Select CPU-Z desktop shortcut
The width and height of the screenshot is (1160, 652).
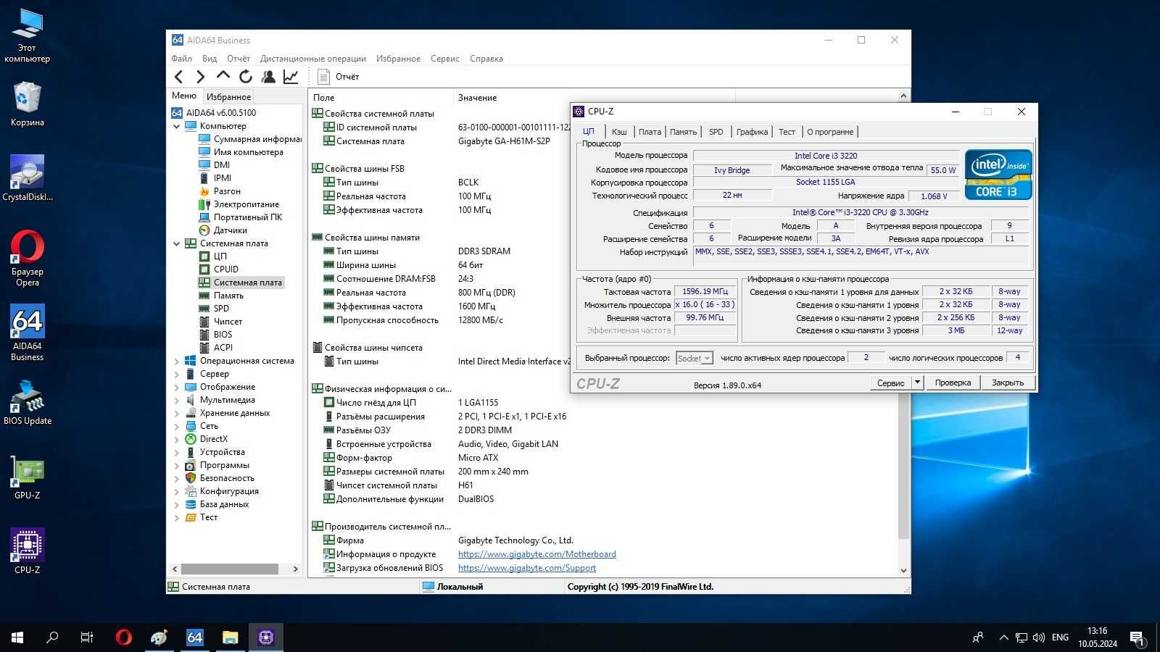[27, 551]
